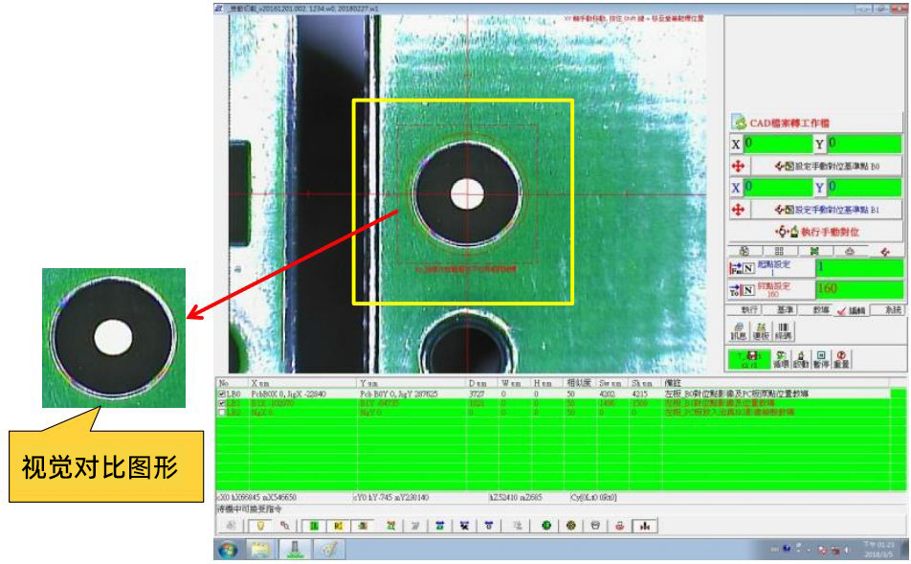Toggle the LB1 row checkbox
Screen dimensions: 911x564
point(223,402)
